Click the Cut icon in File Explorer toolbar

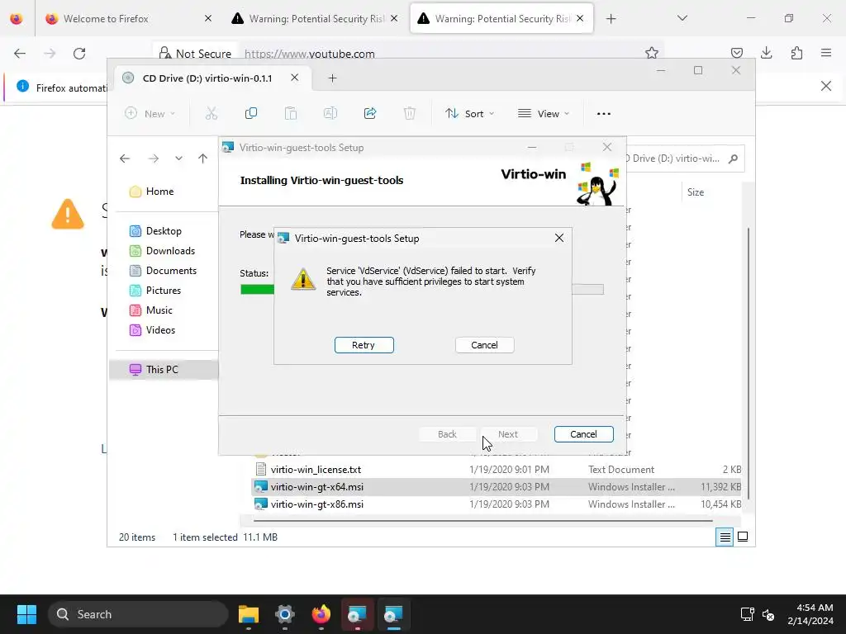[211, 113]
